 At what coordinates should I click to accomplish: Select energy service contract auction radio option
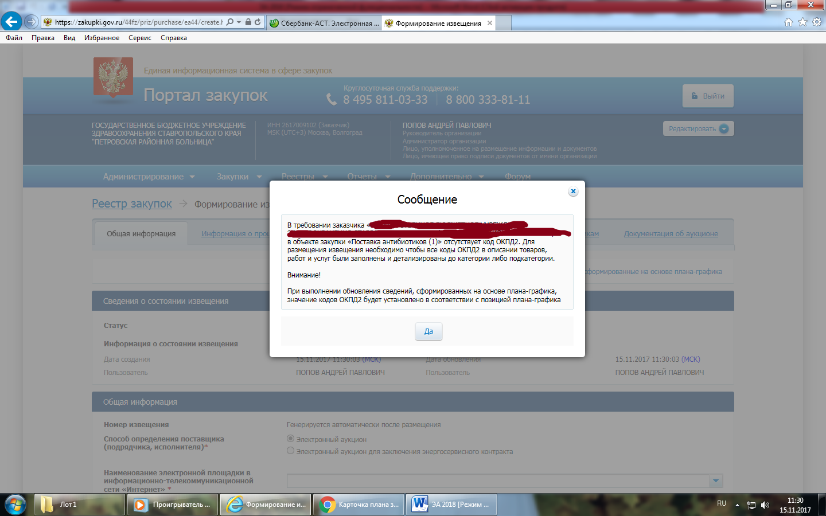click(x=291, y=451)
